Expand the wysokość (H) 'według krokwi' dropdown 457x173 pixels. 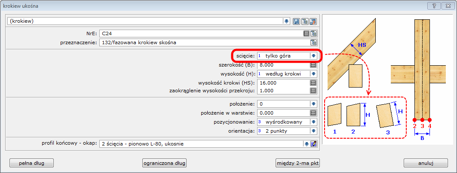(x=313, y=73)
